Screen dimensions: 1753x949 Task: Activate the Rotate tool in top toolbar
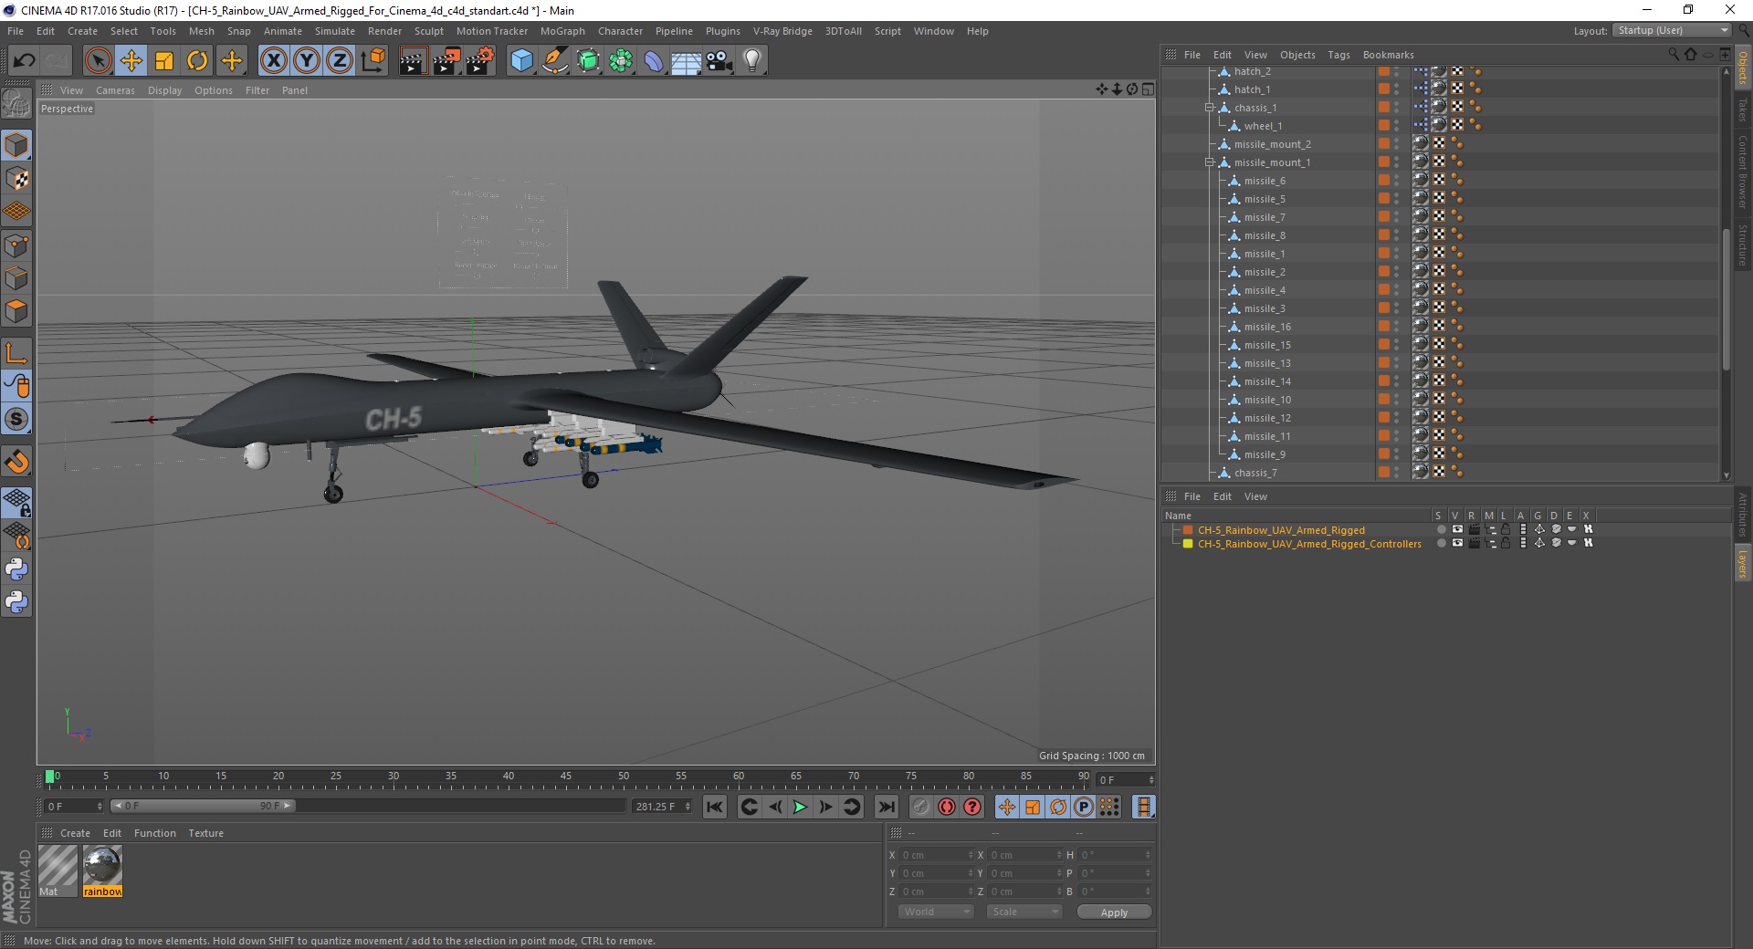[x=197, y=61]
